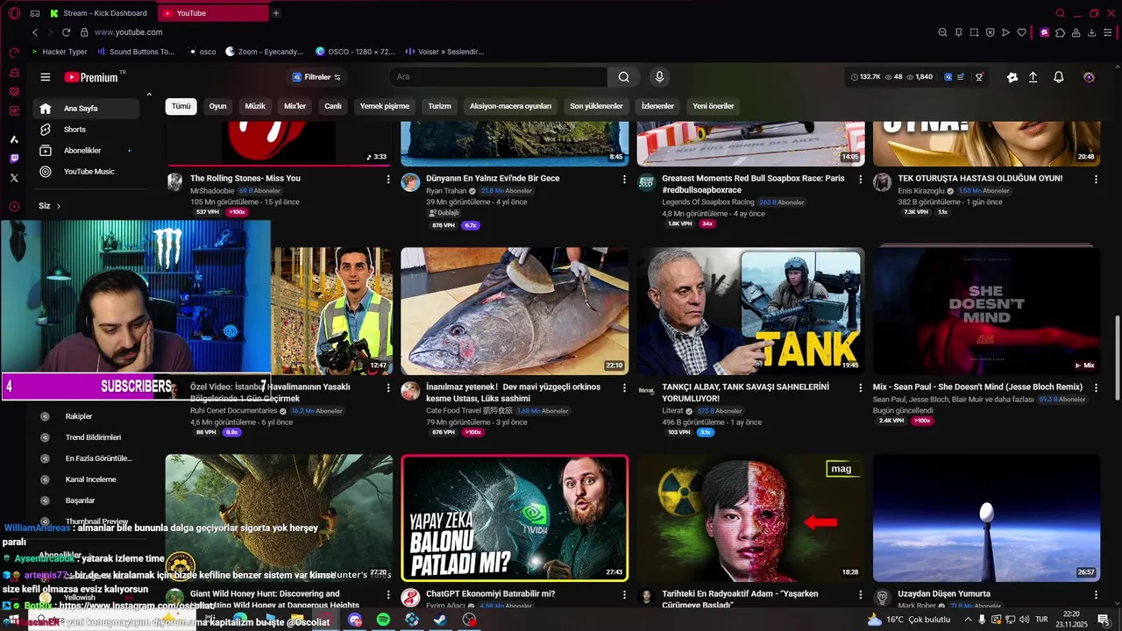Open Ana Sayfa in sidebar
This screenshot has height=631, width=1122.
click(x=87, y=109)
